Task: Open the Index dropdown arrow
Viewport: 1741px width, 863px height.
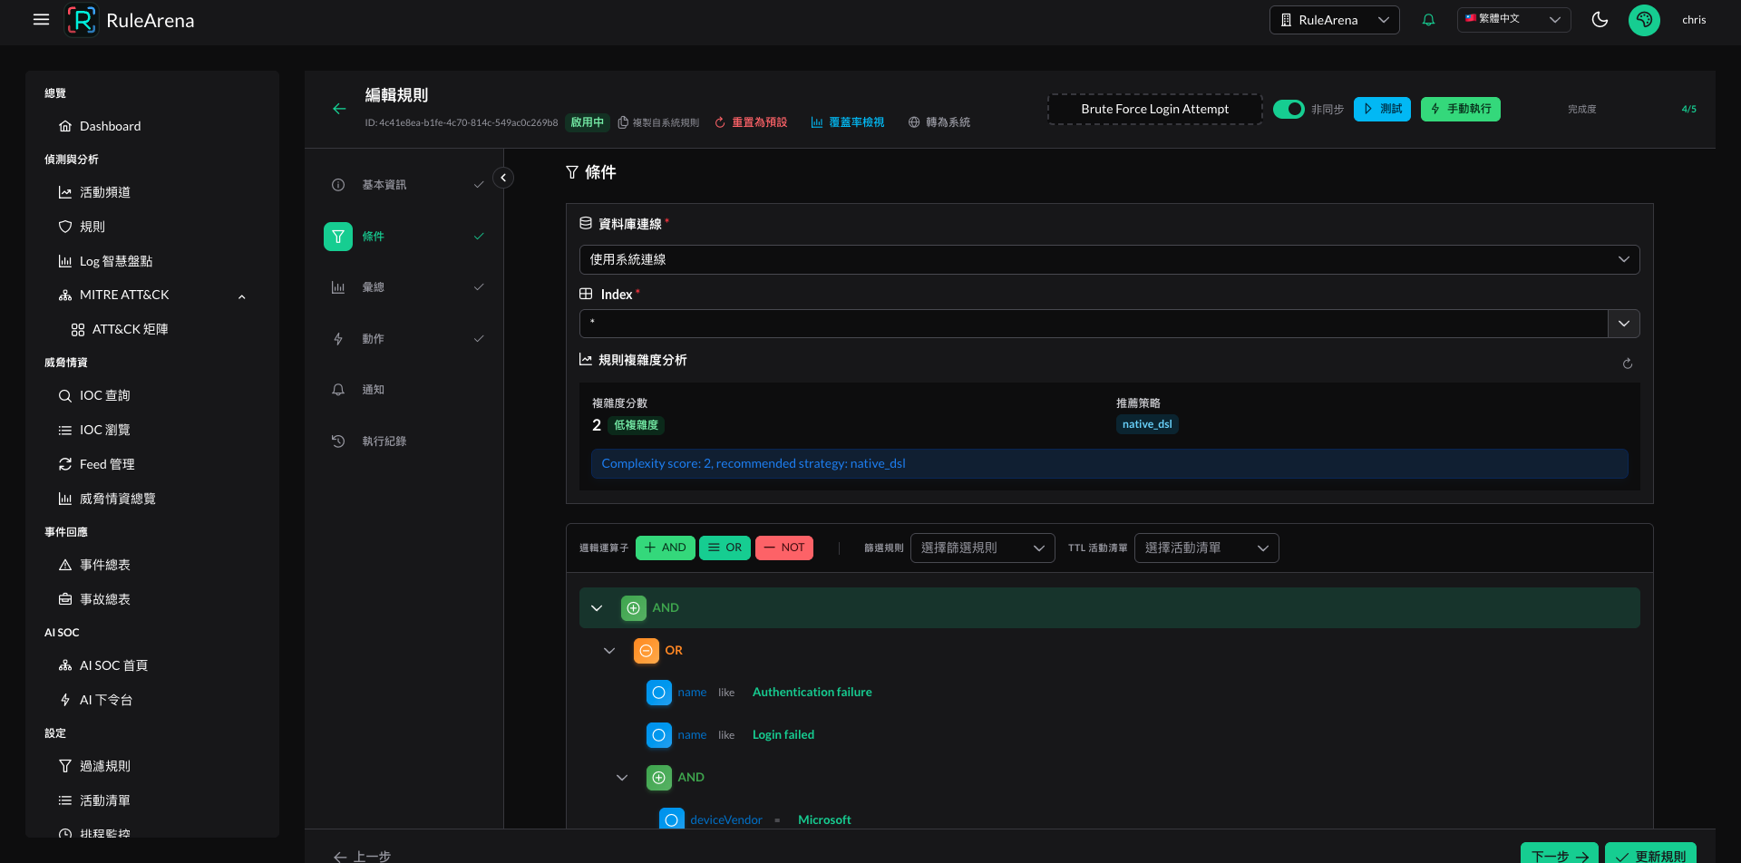Action: 1624,324
